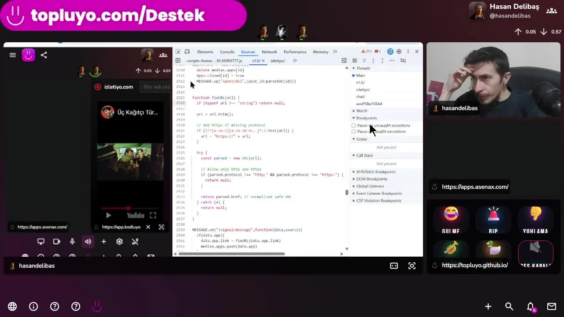Image resolution: width=564 pixels, height=317 pixels.
Task: Select the izletiyo/ file tab
Action: pyautogui.click(x=278, y=61)
